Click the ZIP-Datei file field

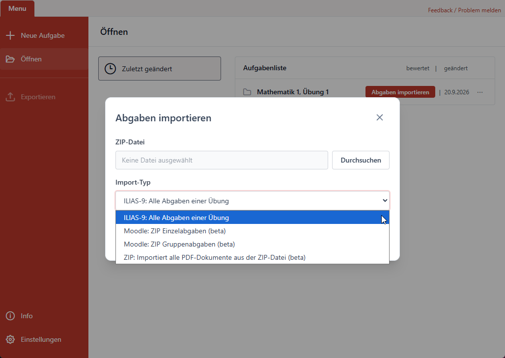tap(222, 160)
